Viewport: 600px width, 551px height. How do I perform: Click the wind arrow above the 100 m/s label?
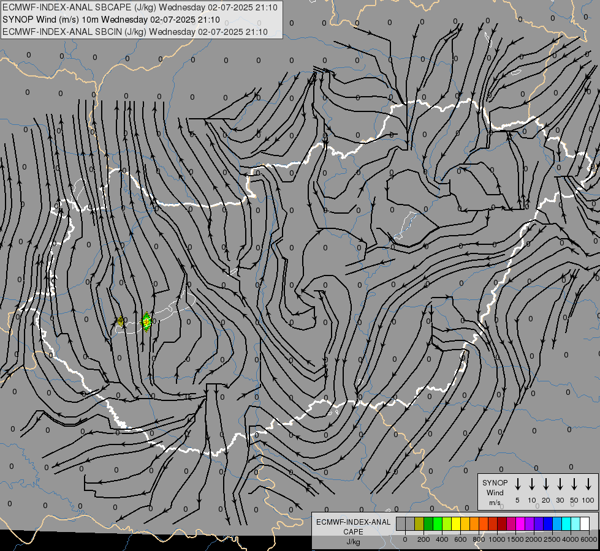point(588,484)
